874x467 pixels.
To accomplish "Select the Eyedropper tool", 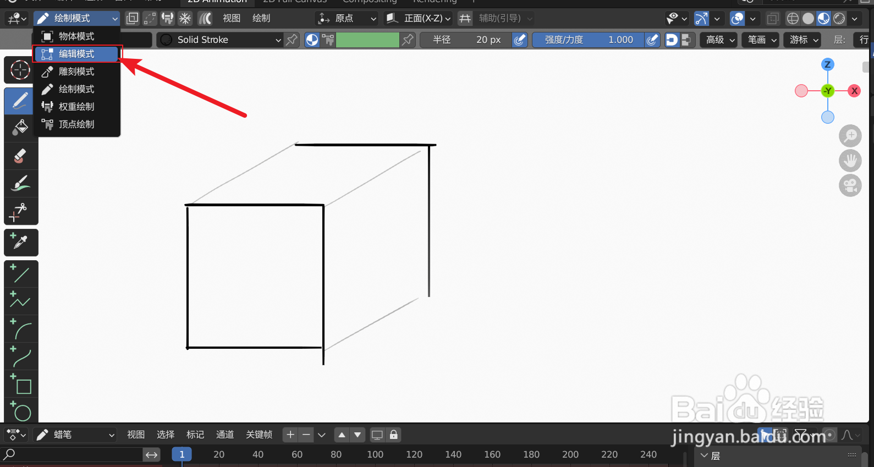I will click(x=20, y=242).
